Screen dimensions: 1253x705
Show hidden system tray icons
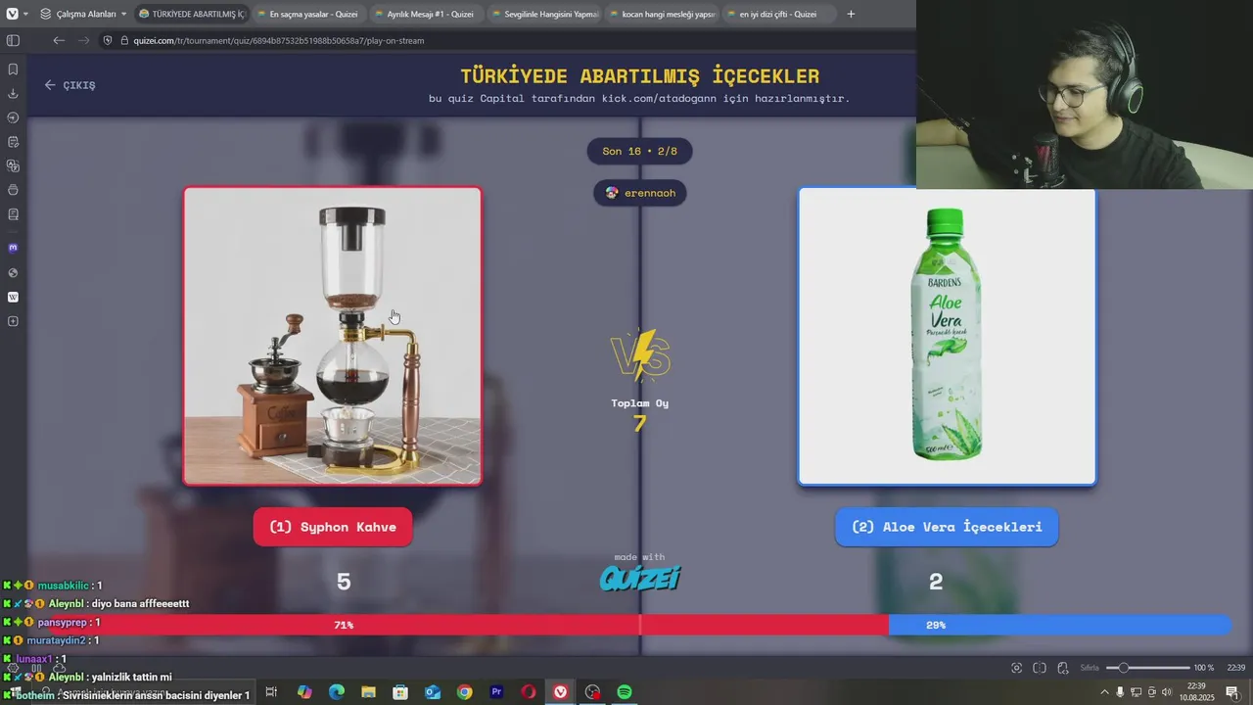click(1105, 692)
